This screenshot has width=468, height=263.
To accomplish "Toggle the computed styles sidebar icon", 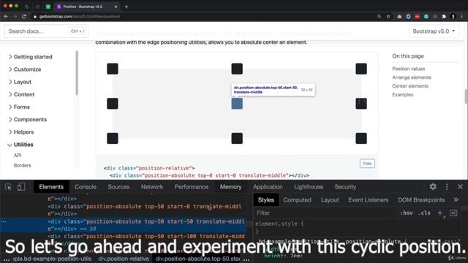I will click(x=453, y=213).
